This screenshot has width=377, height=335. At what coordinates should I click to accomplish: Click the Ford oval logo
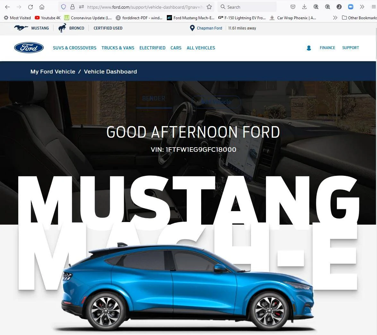click(x=29, y=47)
